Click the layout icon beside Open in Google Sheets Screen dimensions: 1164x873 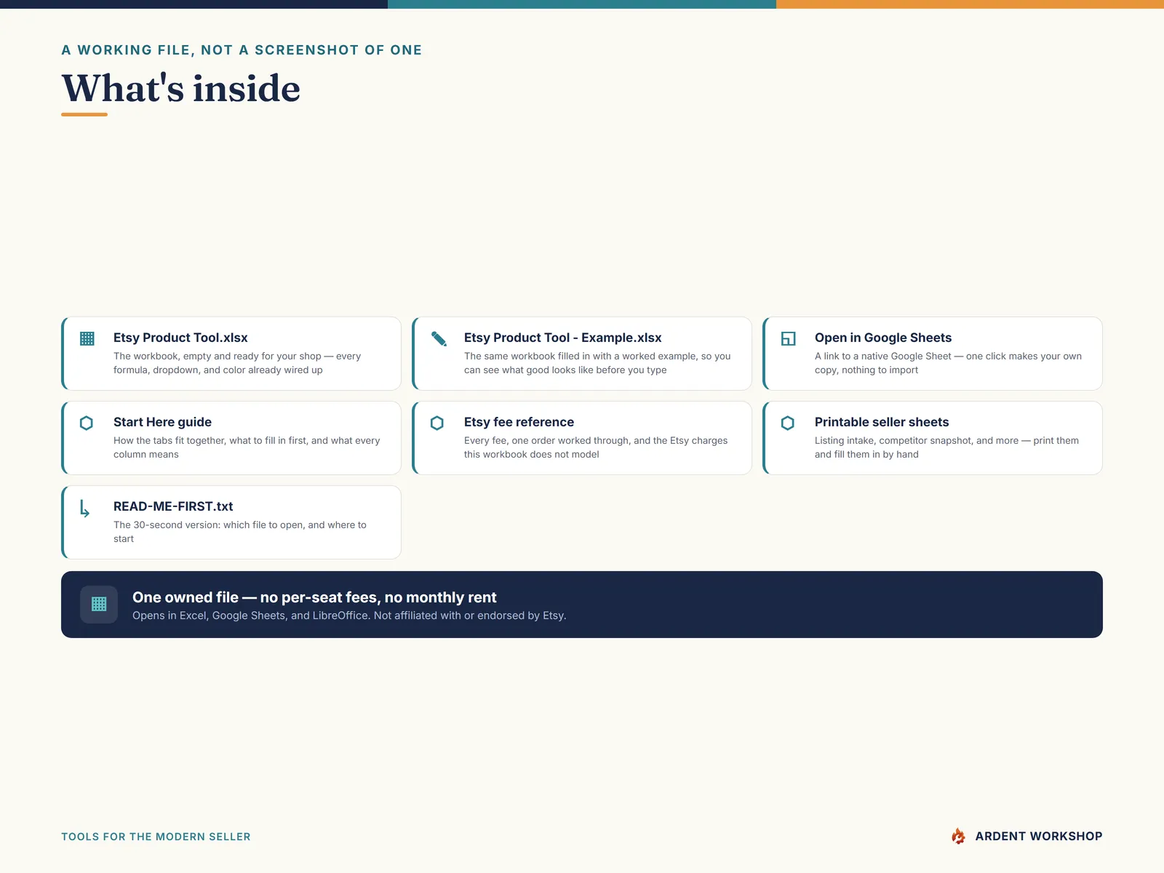789,338
